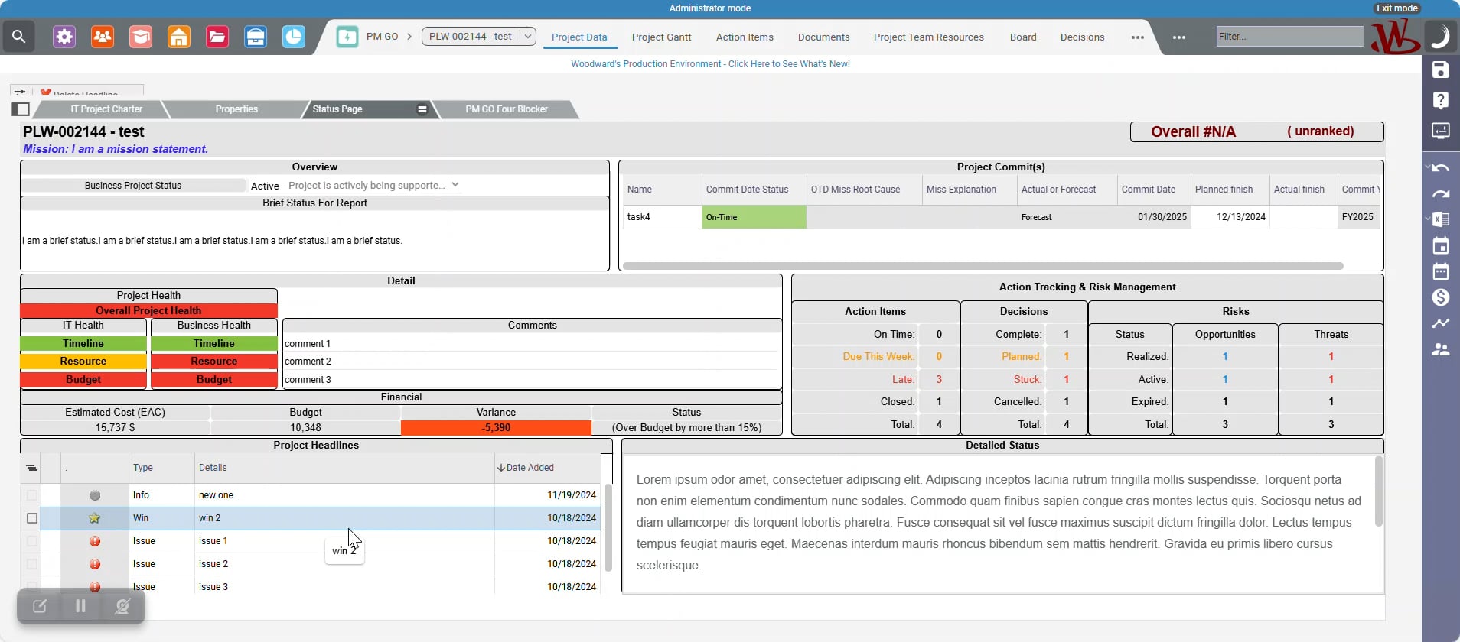This screenshot has width=1460, height=642.
Task: Tick checkbox for the 'issue 2' headline
Action: 31,564
